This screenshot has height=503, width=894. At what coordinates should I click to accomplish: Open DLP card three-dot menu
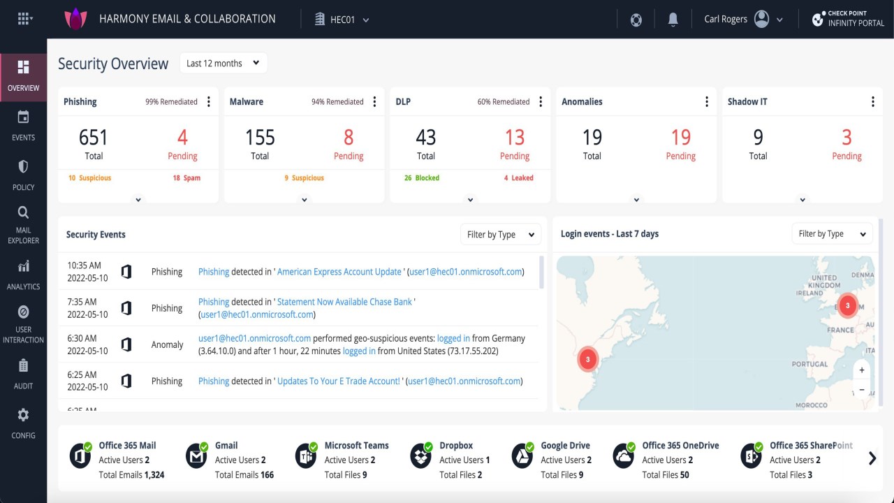point(540,102)
